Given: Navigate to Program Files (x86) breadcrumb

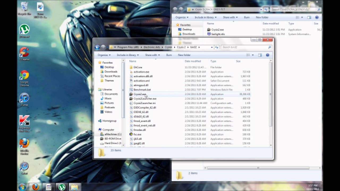Looking at the screenshot, I should [129, 47].
